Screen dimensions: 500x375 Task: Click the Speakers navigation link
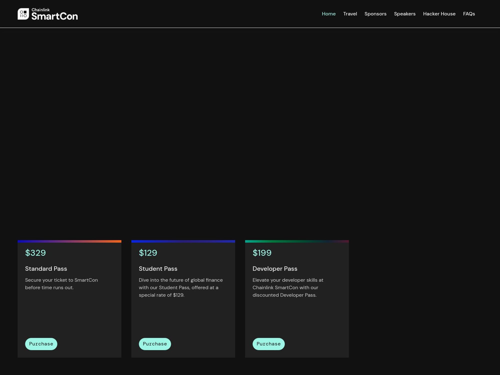(x=405, y=14)
